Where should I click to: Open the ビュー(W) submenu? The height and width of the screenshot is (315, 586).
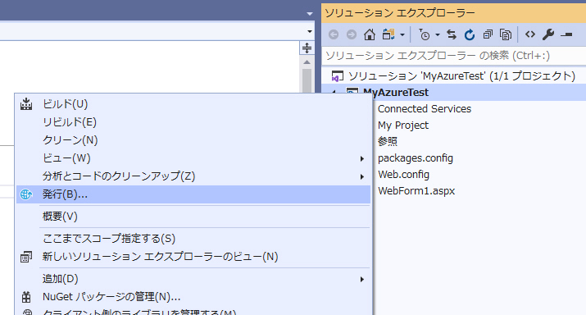[x=193, y=158]
